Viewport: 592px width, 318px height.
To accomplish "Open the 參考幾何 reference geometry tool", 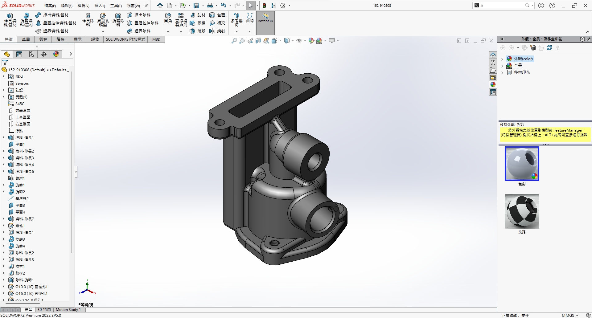I will click(236, 20).
